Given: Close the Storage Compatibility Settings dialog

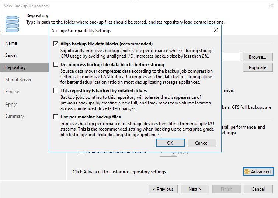Looking at the screenshot, I should coord(216,30).
